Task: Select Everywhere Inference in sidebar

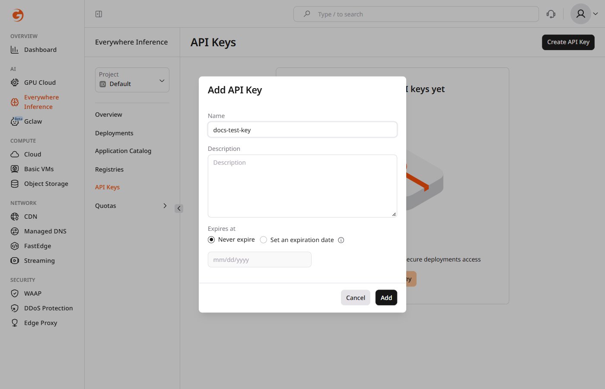Action: (x=35, y=102)
